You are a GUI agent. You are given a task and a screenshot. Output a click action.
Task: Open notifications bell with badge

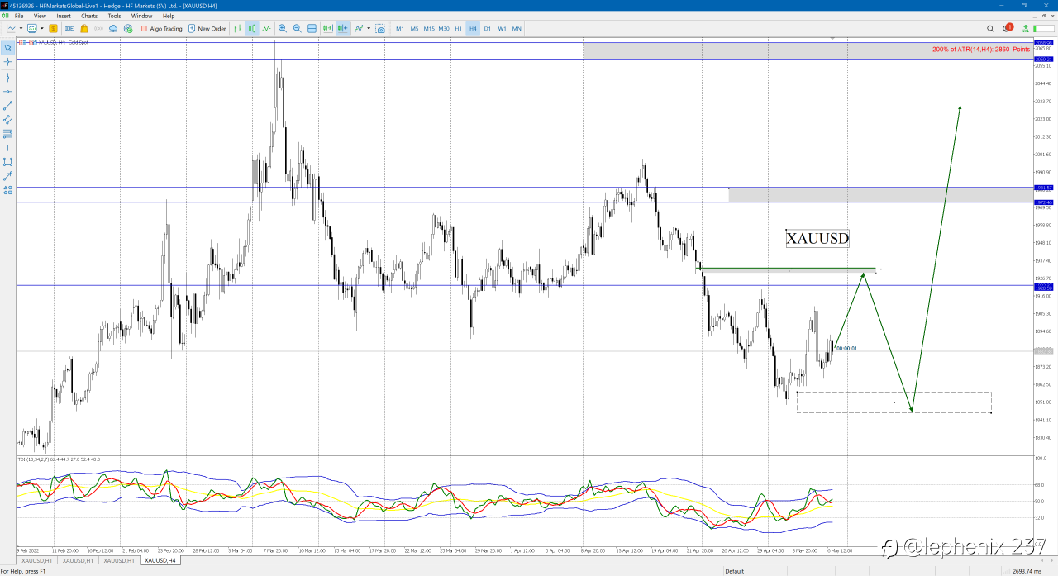pos(1007,28)
